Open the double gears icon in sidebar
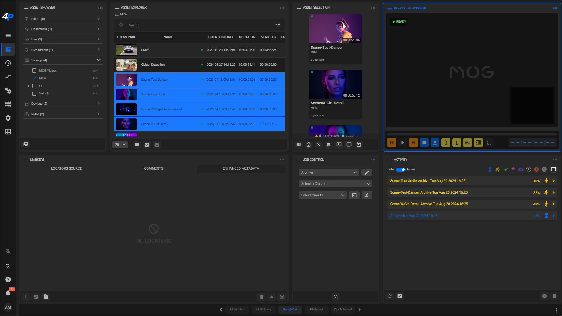562x316 pixels. [8, 90]
